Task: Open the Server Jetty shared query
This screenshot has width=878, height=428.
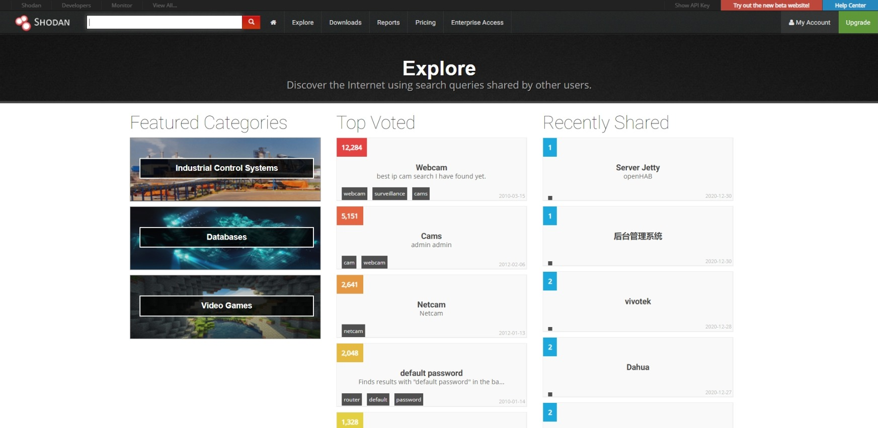Action: coord(637,168)
